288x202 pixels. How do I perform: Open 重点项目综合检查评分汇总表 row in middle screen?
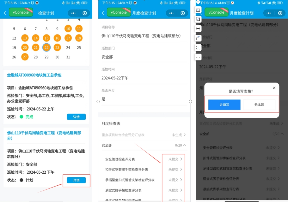(x=144, y=135)
